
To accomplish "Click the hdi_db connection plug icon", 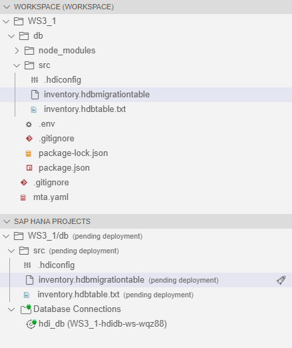I will [x=31, y=324].
